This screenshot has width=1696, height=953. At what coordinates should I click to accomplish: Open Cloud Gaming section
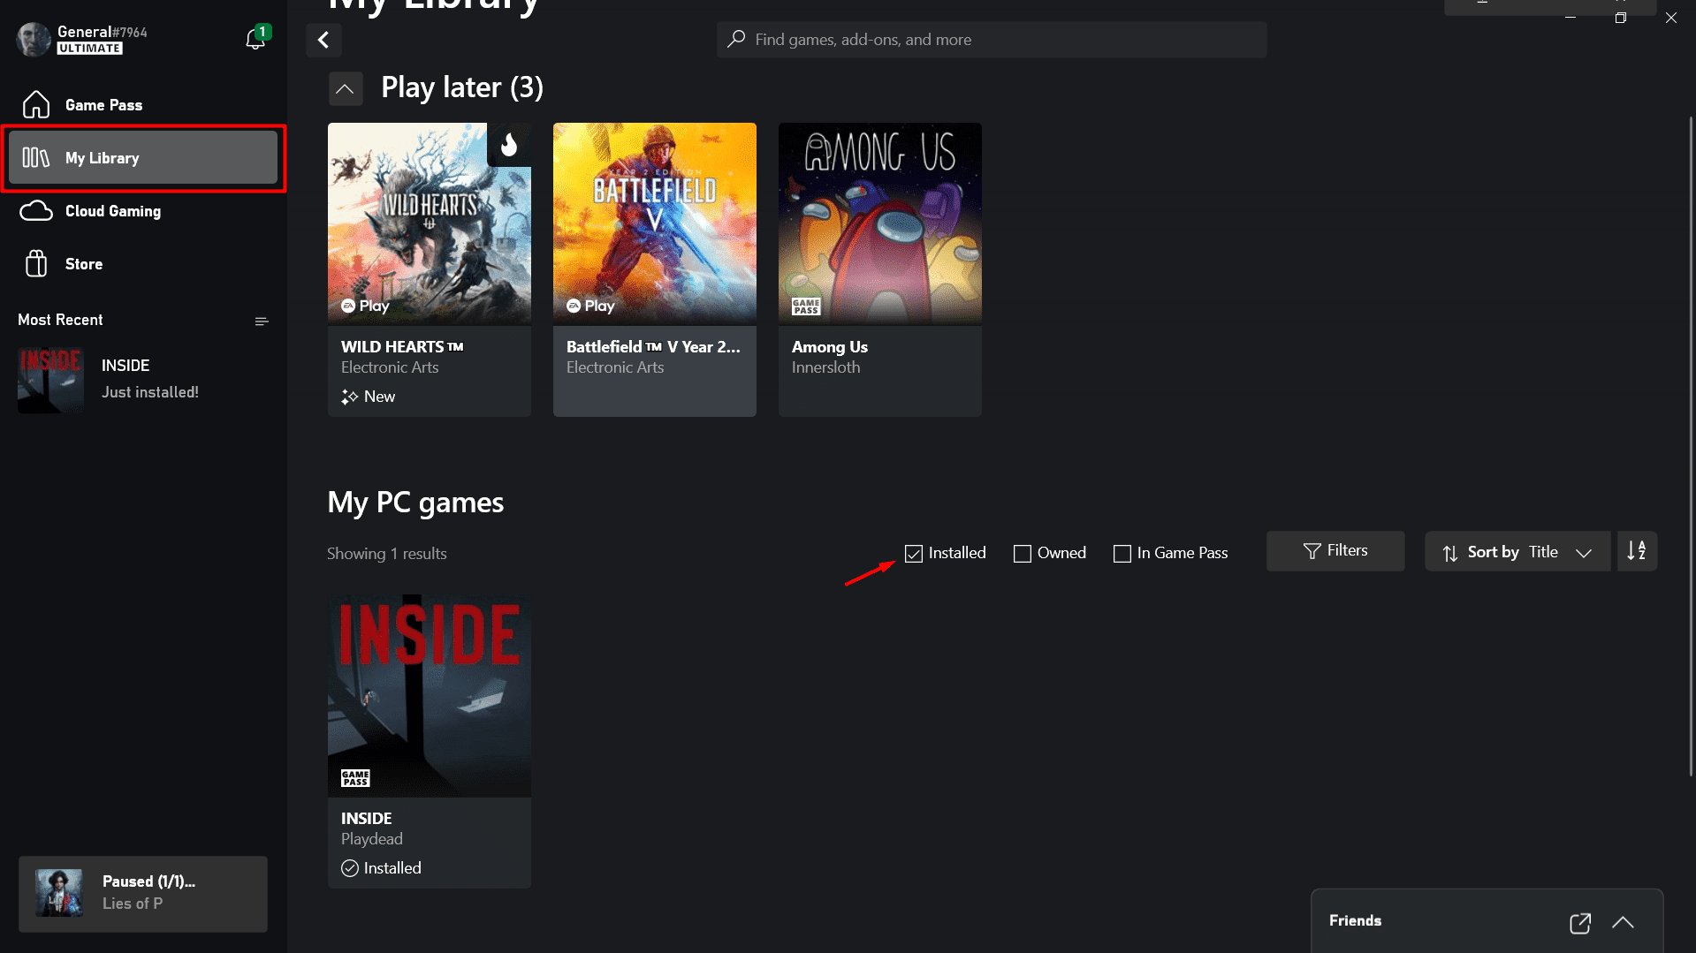click(x=143, y=211)
